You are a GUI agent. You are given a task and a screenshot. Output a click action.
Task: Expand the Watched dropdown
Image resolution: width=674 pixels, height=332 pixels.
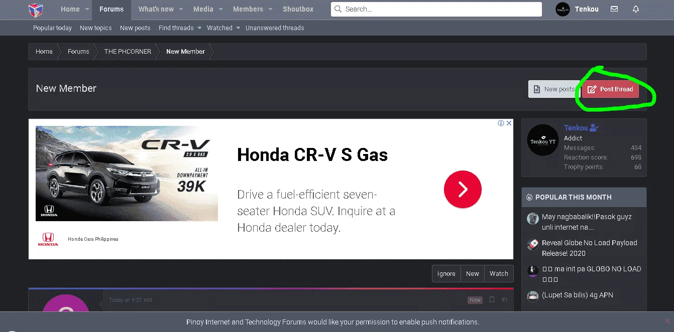point(238,28)
